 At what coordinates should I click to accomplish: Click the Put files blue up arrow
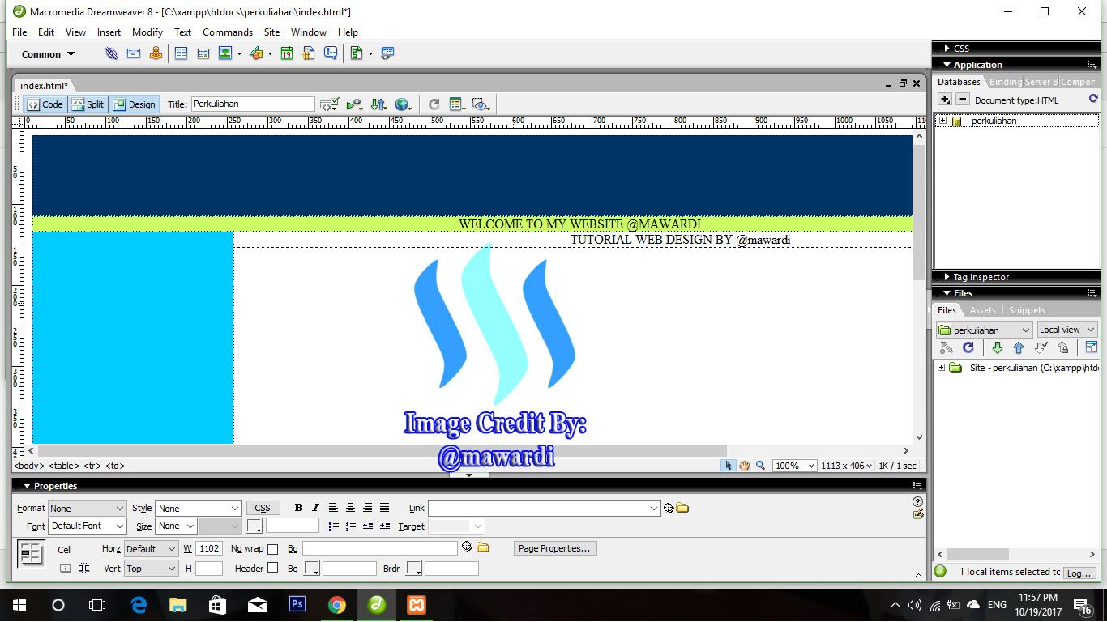pos(1019,347)
